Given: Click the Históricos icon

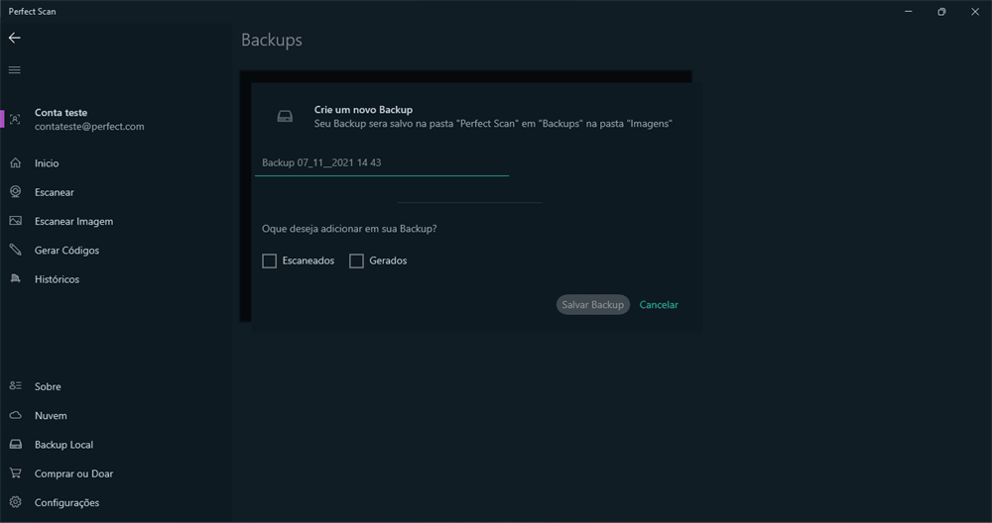Looking at the screenshot, I should [x=15, y=278].
